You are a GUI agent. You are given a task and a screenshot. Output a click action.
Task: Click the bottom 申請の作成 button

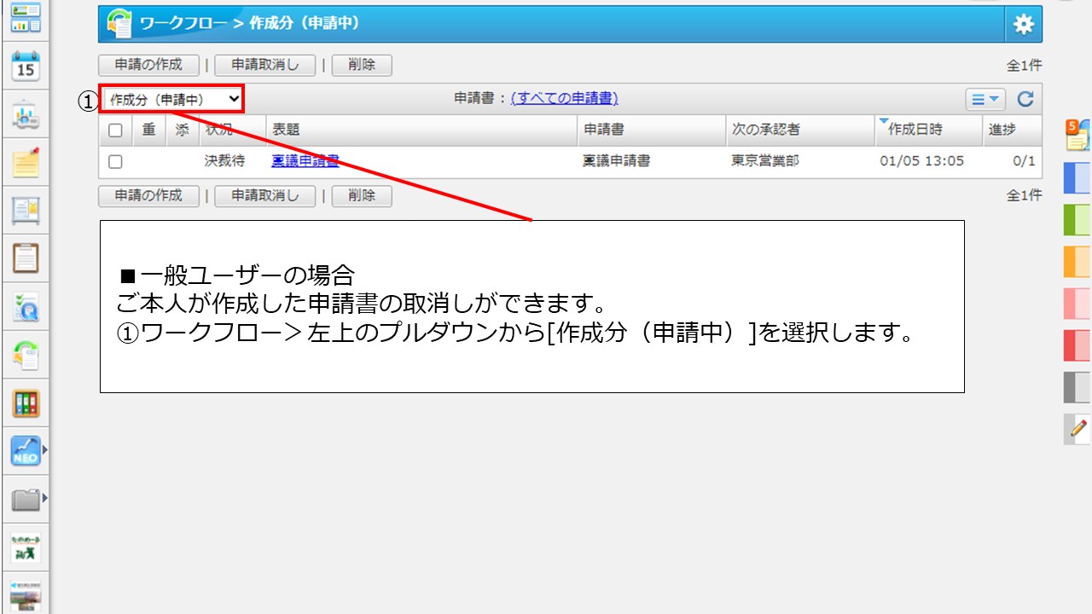(x=149, y=195)
